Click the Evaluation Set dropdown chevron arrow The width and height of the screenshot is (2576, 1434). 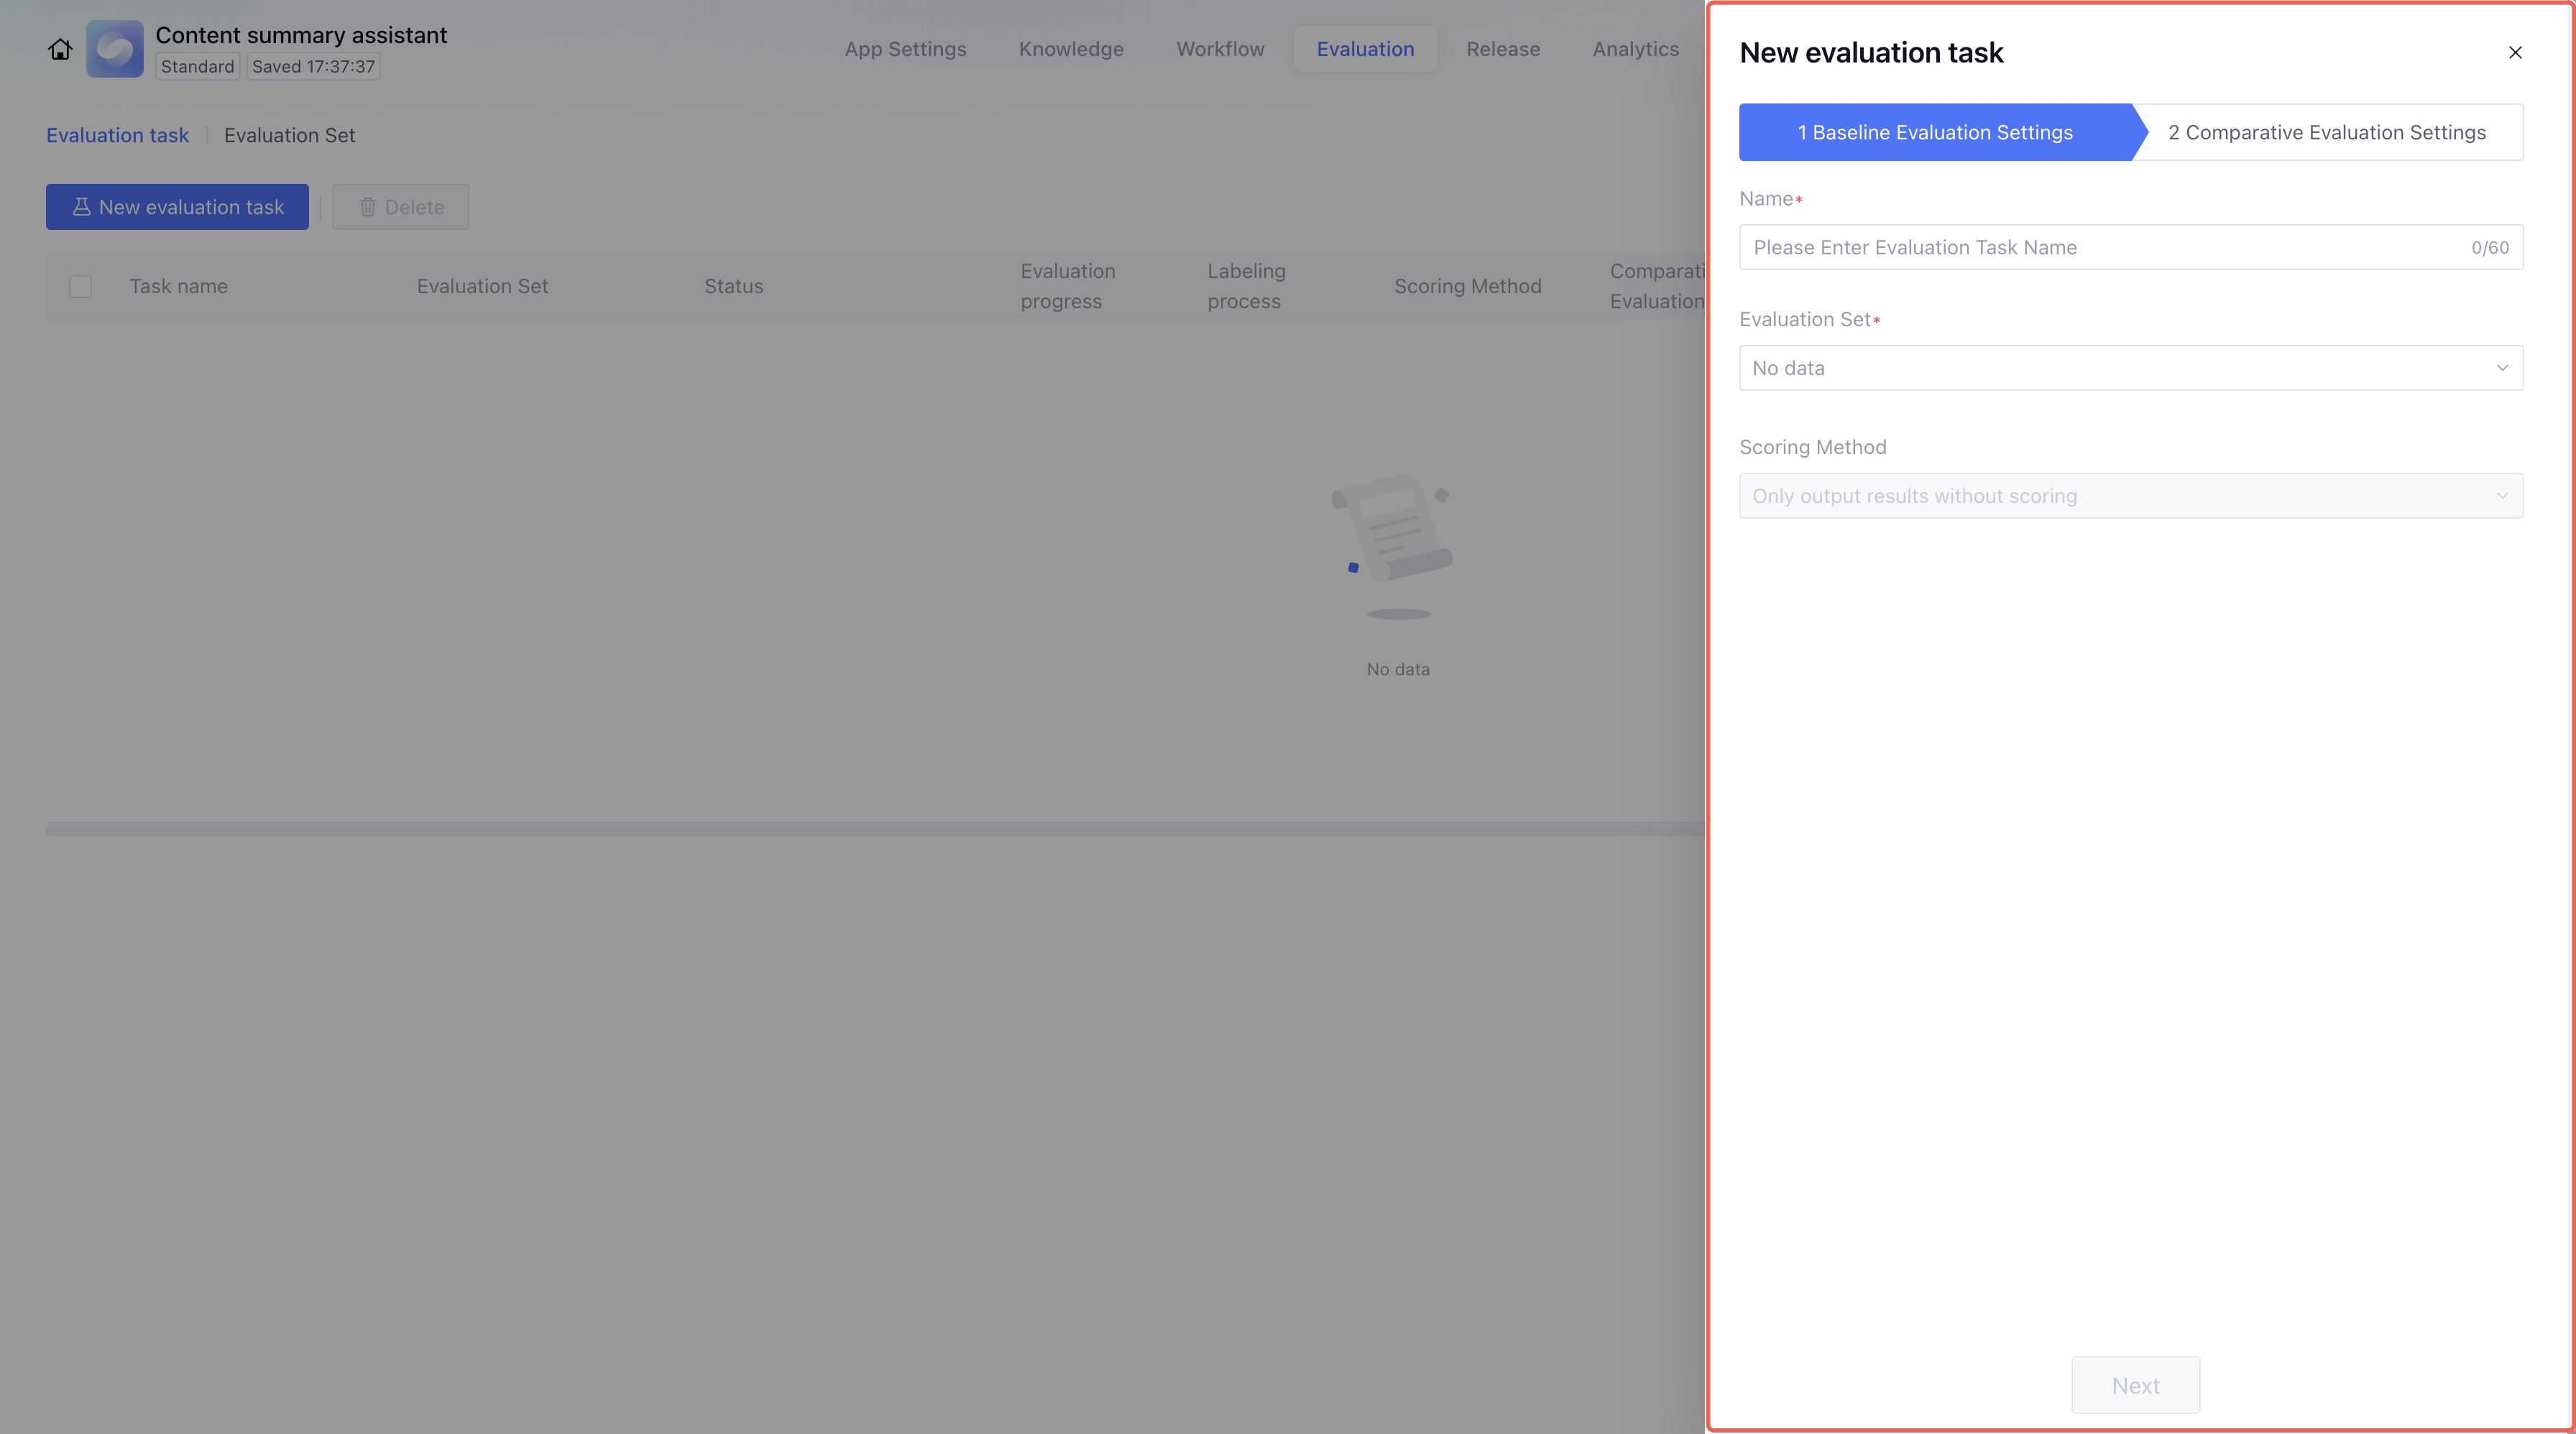(2502, 368)
